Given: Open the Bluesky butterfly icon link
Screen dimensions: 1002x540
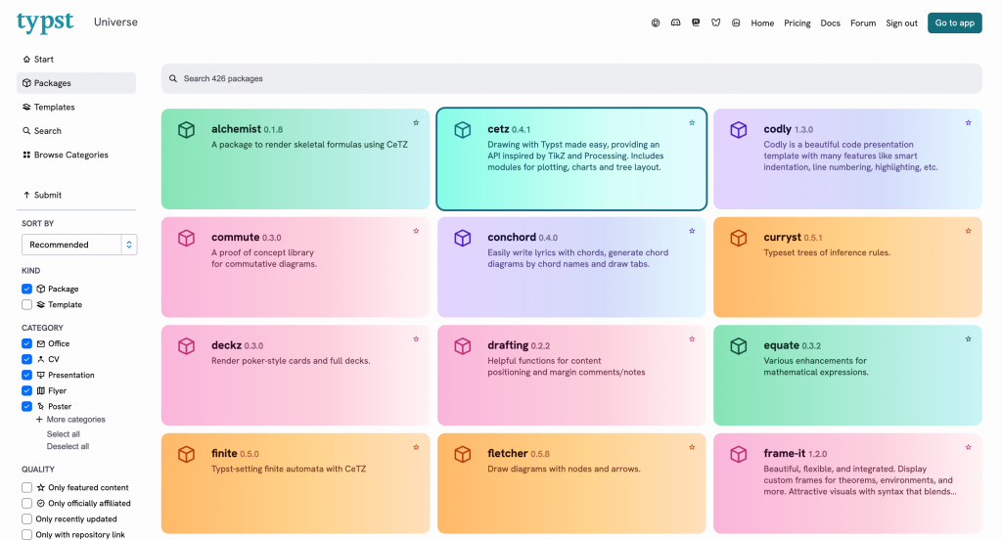Looking at the screenshot, I should [x=715, y=23].
